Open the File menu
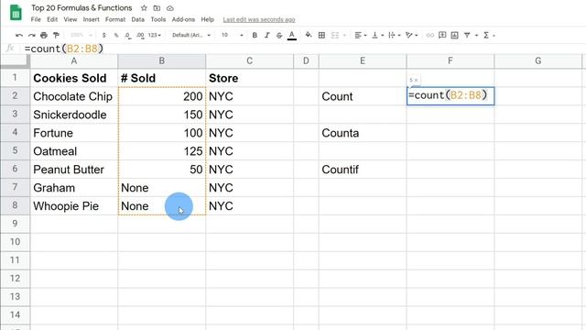Image resolution: width=586 pixels, height=330 pixels. 36,19
